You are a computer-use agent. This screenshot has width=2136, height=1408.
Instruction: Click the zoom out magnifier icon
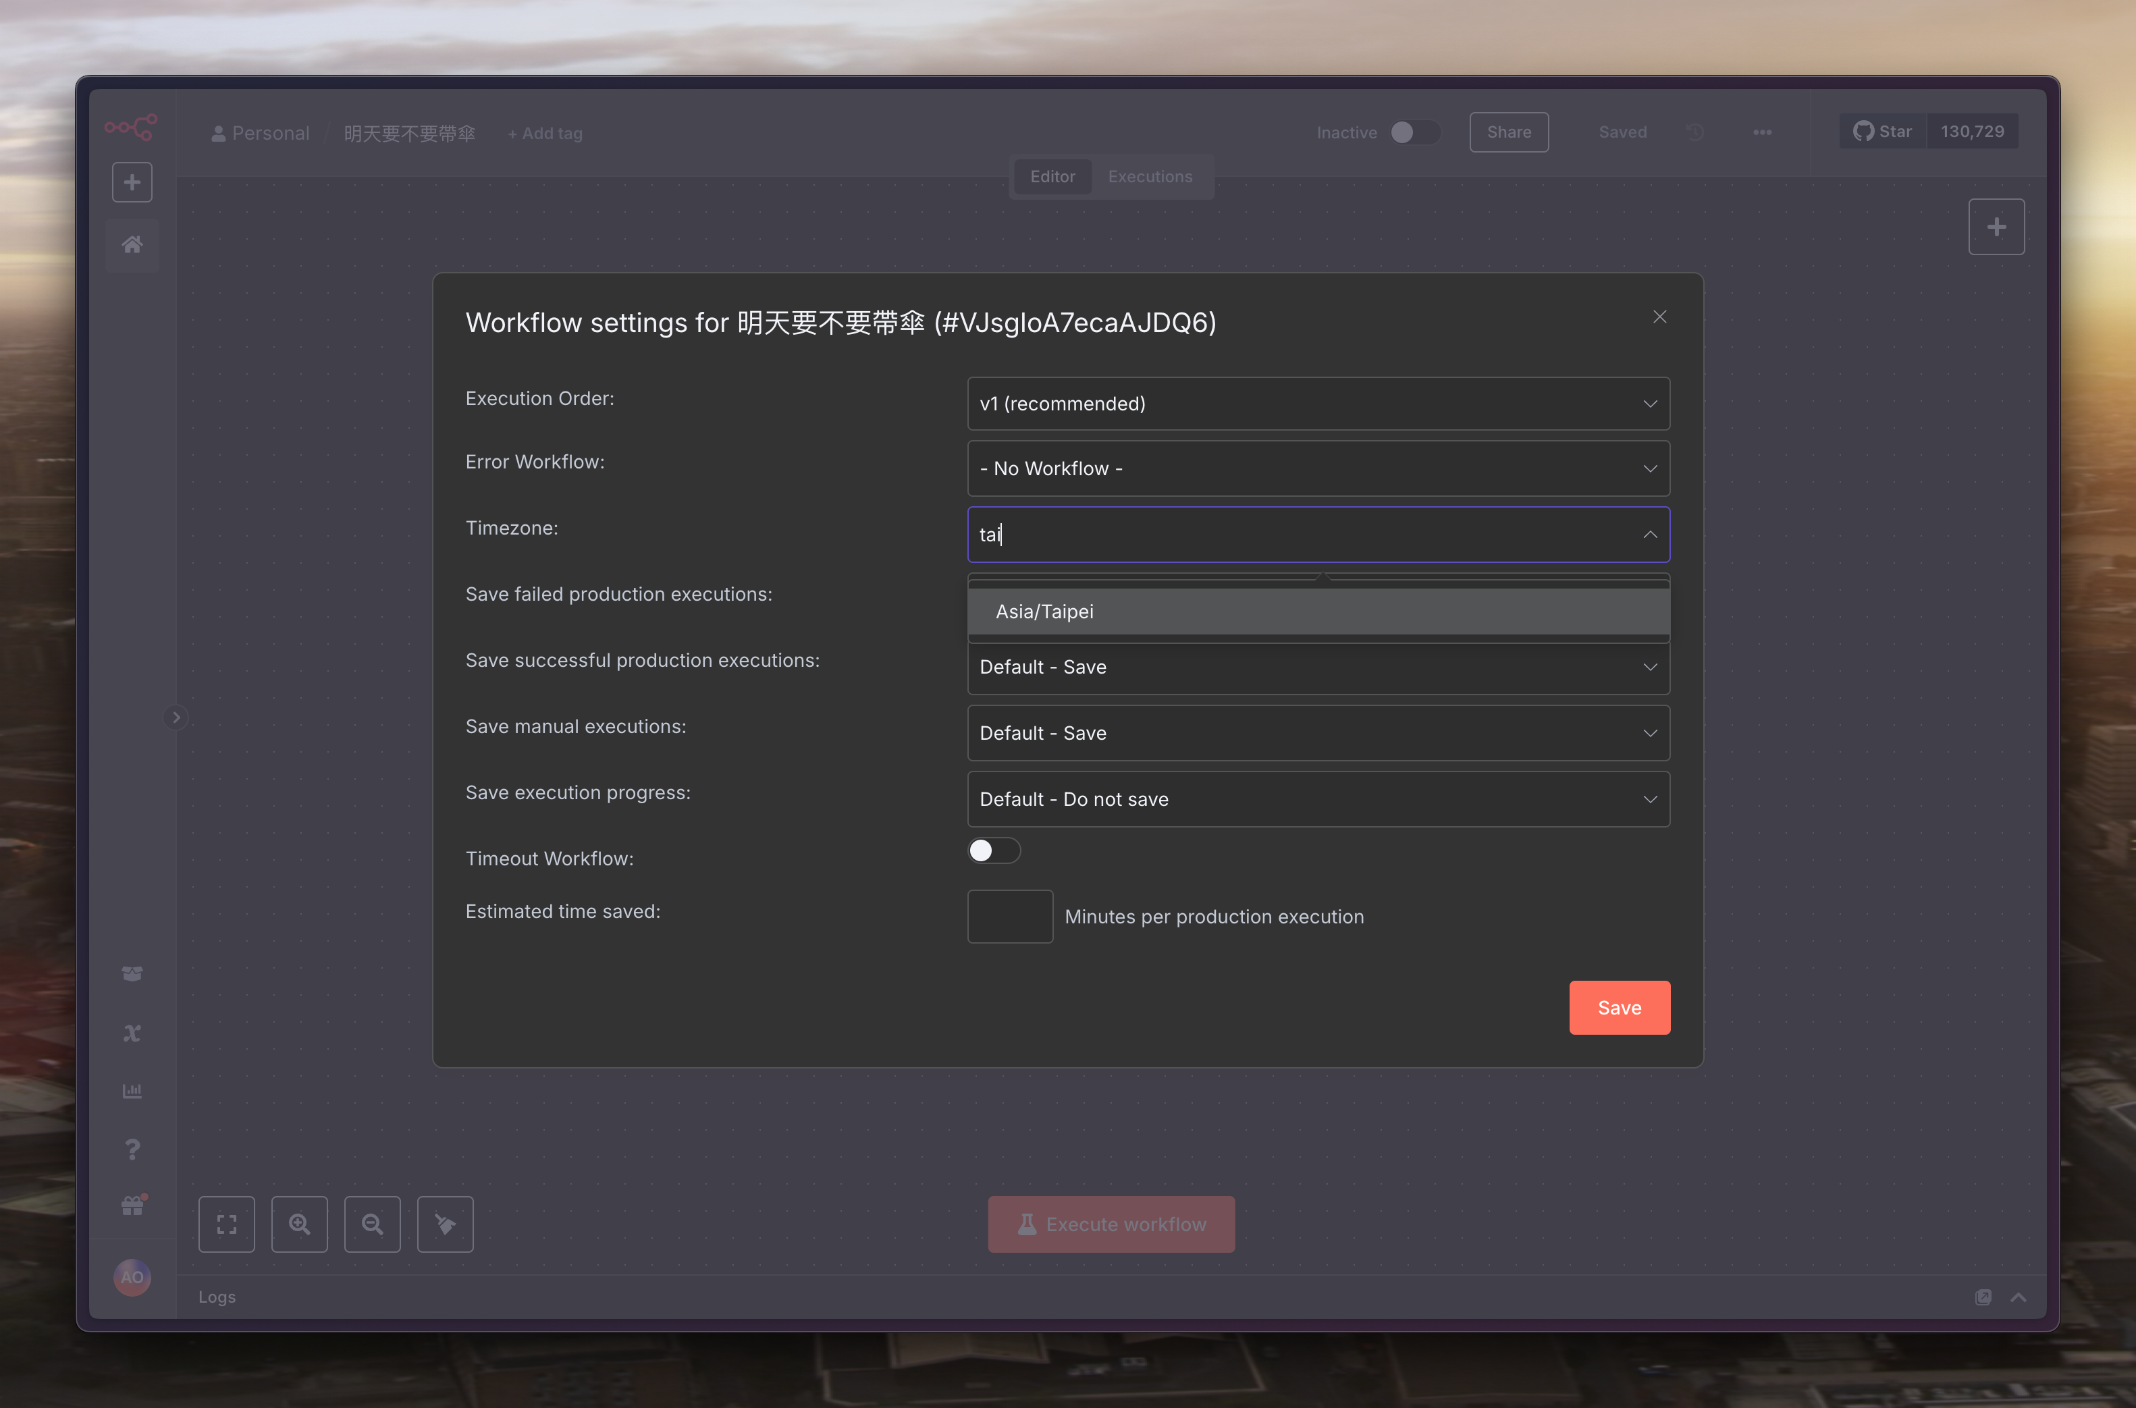point(372,1224)
